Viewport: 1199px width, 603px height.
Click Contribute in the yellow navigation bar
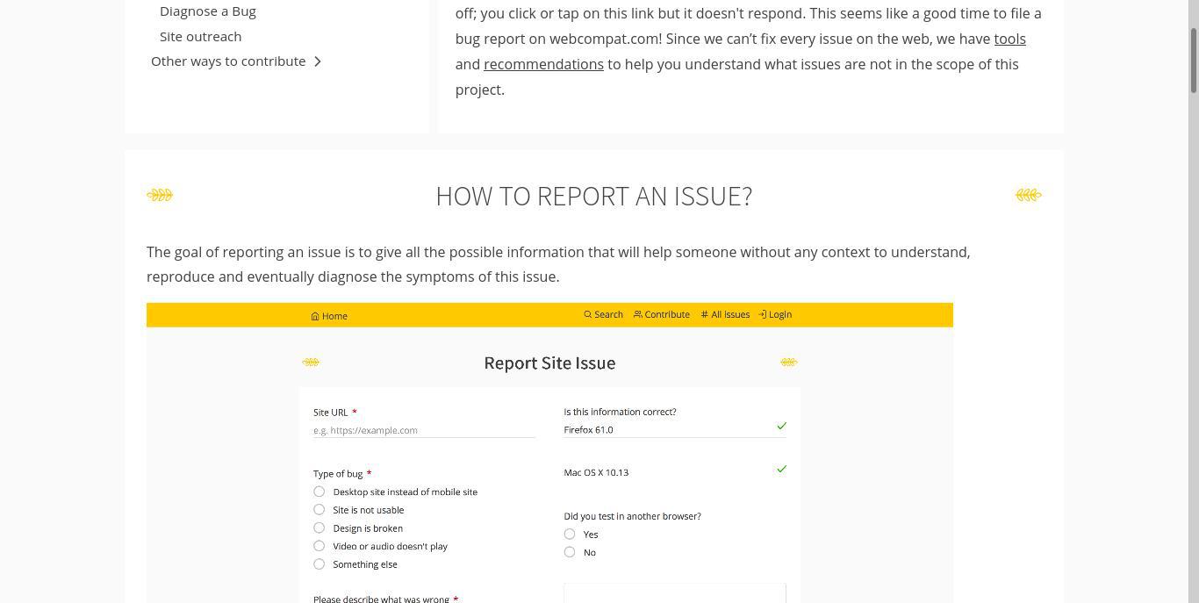pyautogui.click(x=662, y=314)
